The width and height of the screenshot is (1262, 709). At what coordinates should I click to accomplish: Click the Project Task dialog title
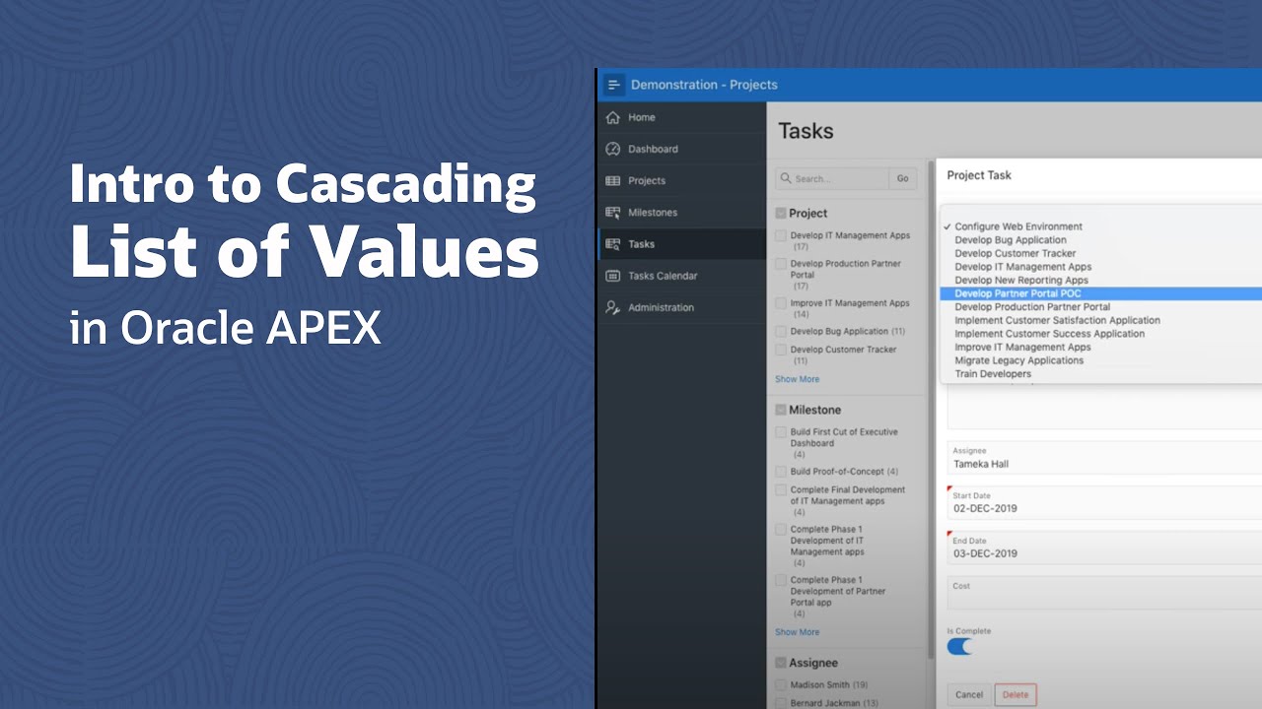tap(979, 175)
